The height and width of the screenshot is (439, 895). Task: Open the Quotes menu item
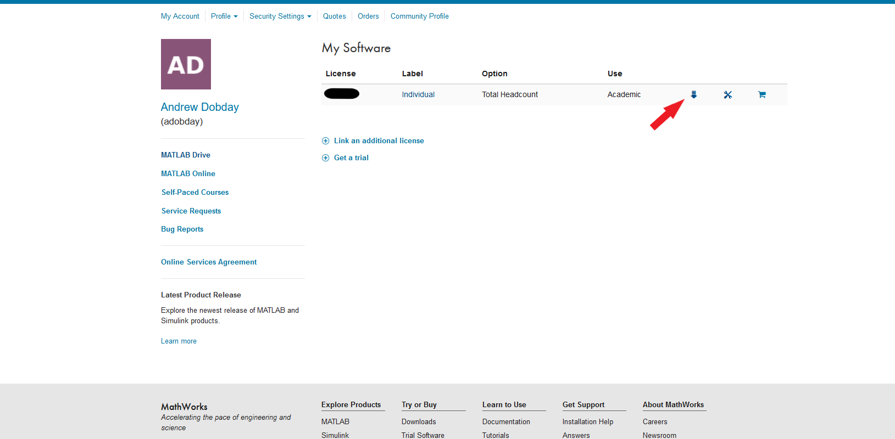coord(335,16)
